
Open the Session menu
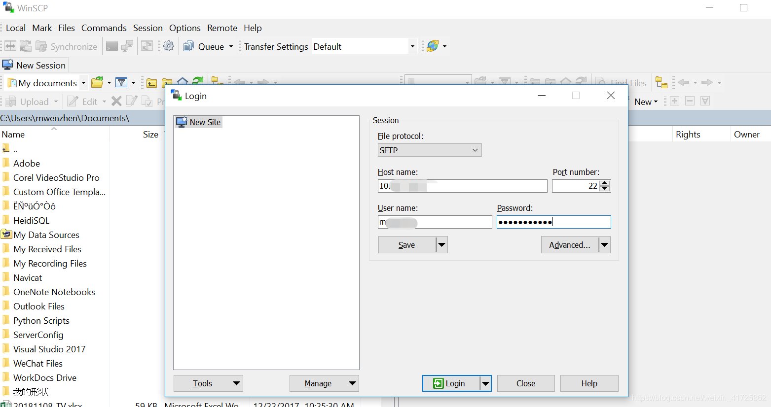coord(148,28)
